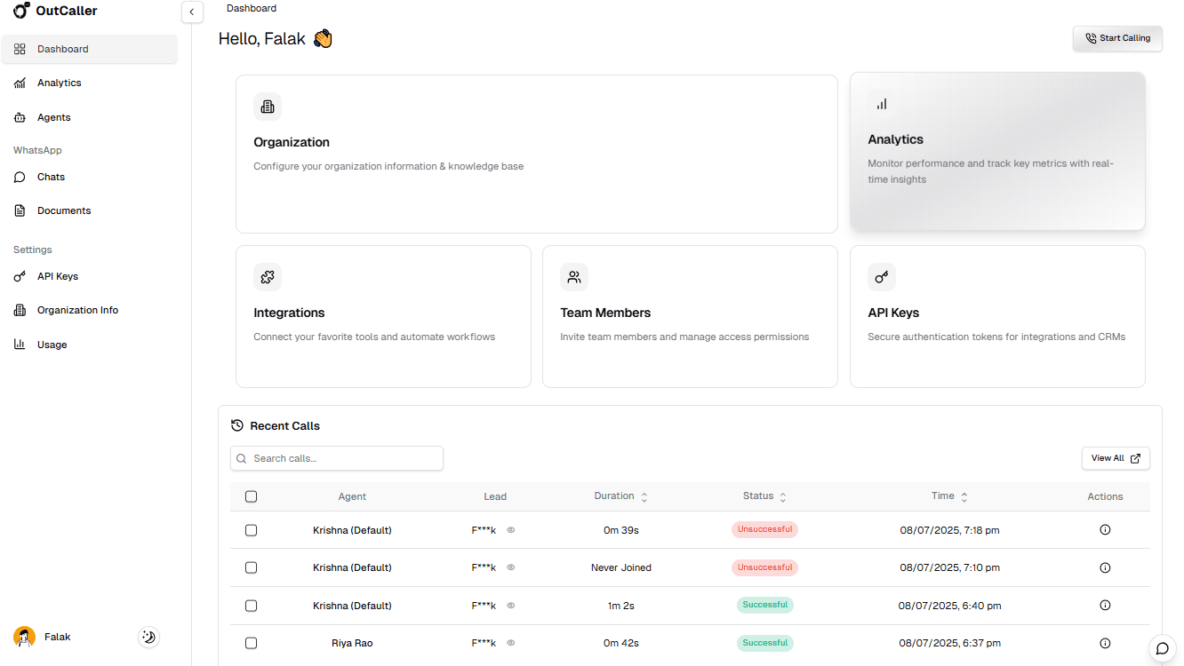Open the Agents section from the sidebar
1184x666 pixels.
pos(53,116)
